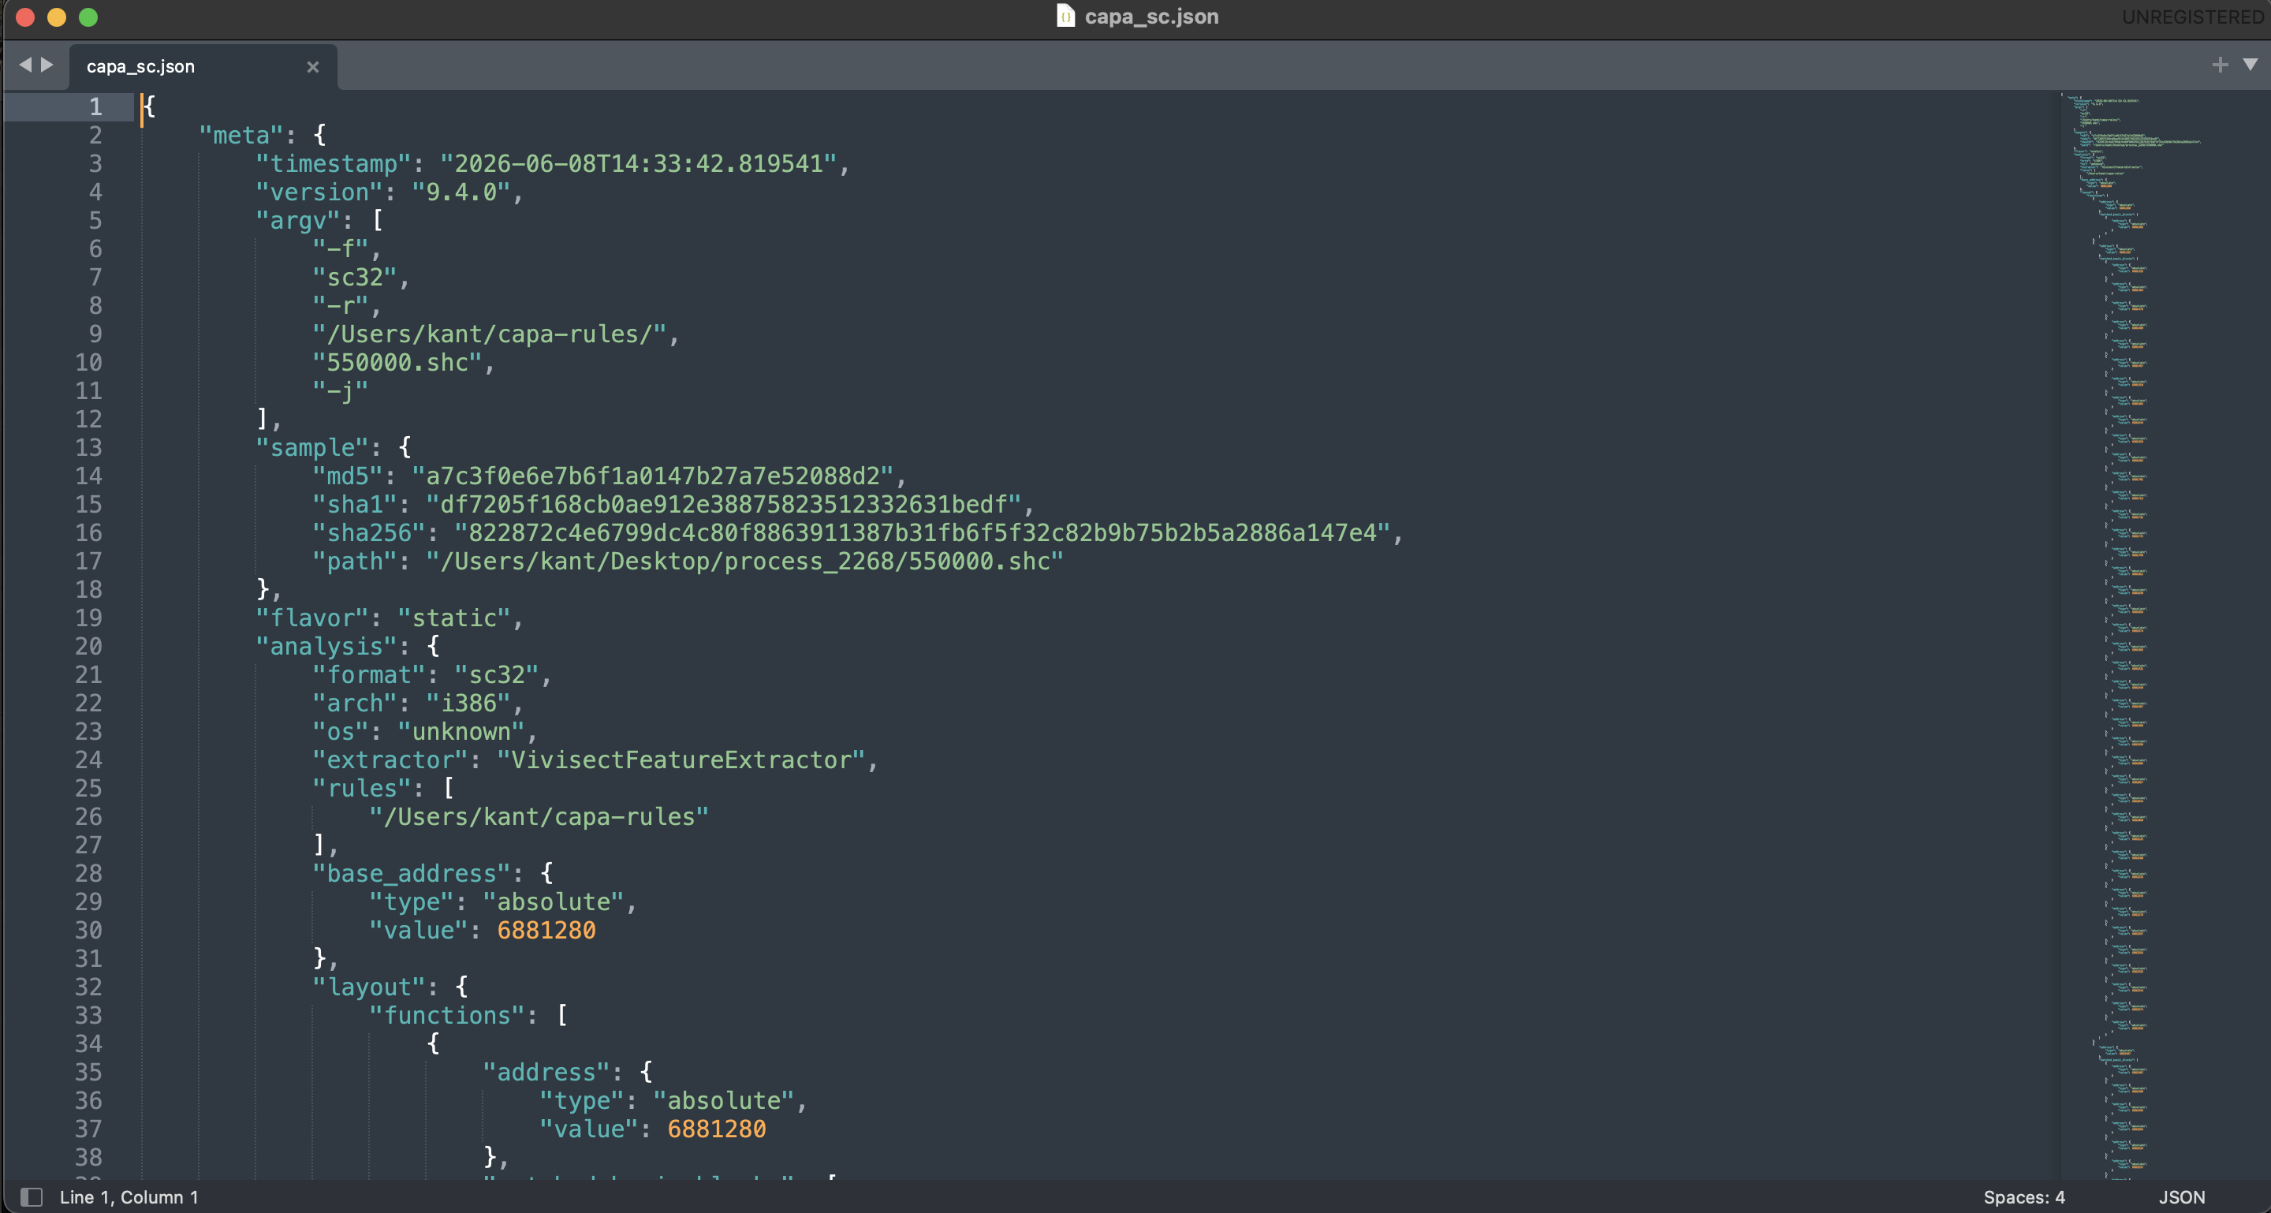Click the "analysis" key on line 20
Screen dimensions: 2271x1213
point(326,646)
